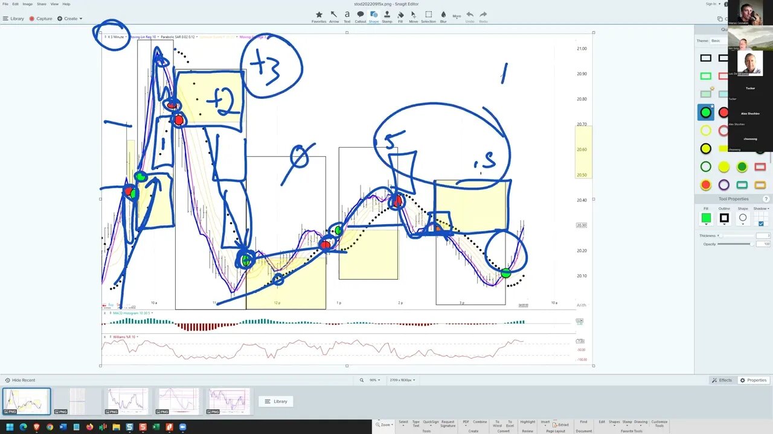
Task: Open Zoom app from the taskbar
Action: tap(182, 427)
